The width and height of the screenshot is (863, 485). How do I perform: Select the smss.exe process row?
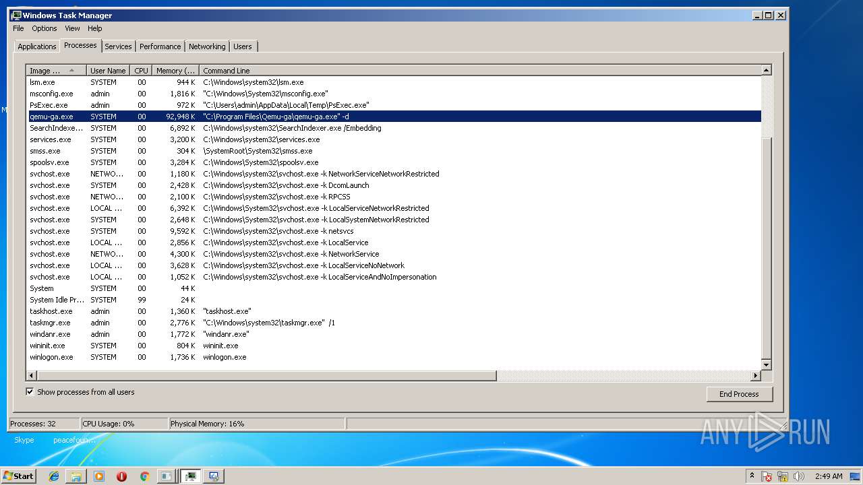pyautogui.click(x=394, y=151)
